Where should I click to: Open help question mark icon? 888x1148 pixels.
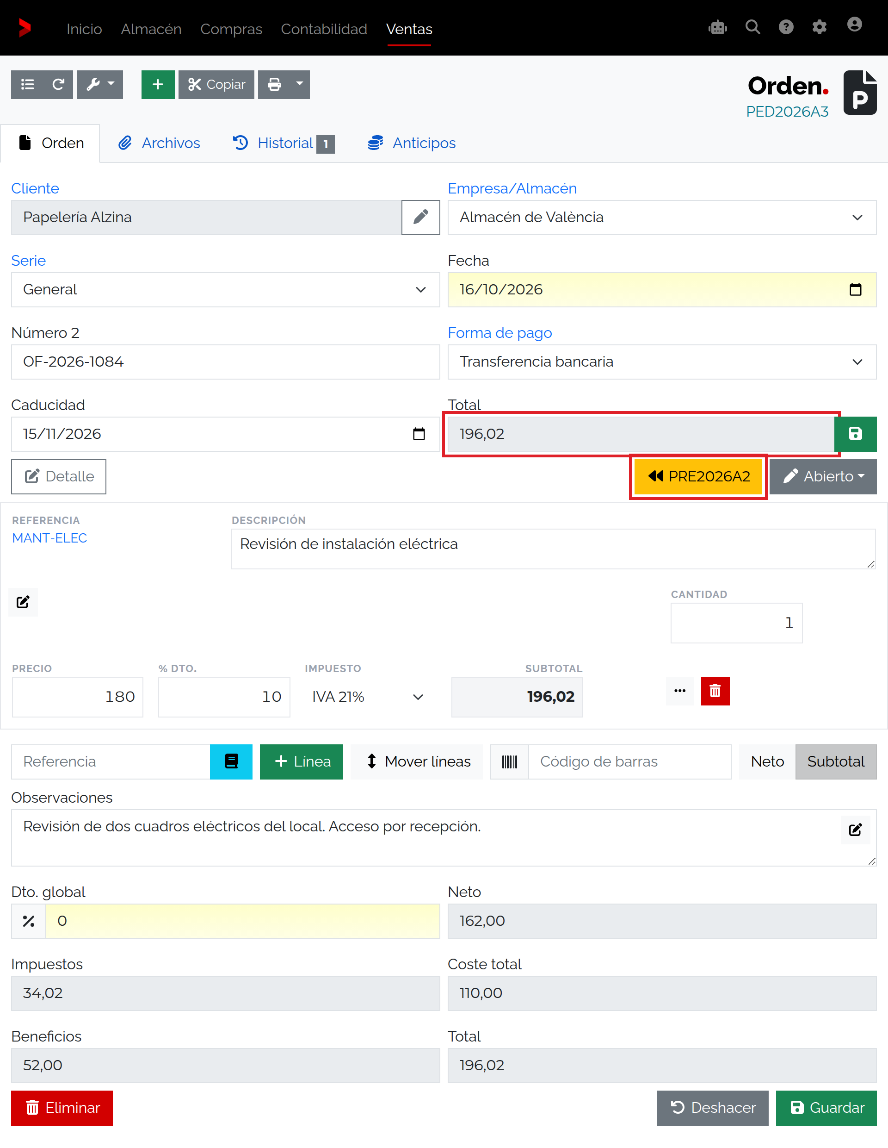pos(786,27)
